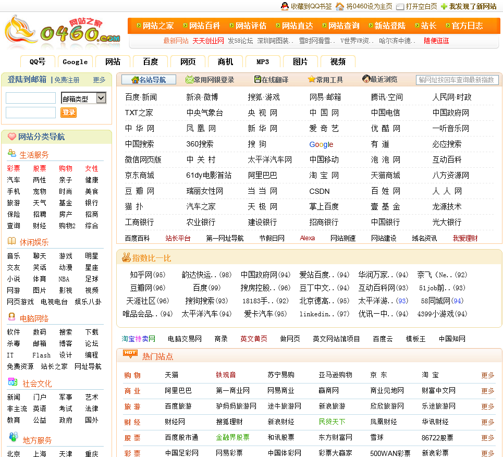The height and width of the screenshot is (457, 503).
Task: Open the 京东商城 link
Action: click(x=140, y=176)
